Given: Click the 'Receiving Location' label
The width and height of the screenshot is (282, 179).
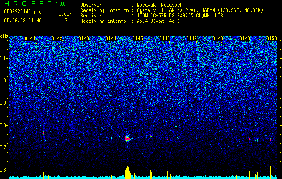Looking at the screenshot, I should (104, 10).
